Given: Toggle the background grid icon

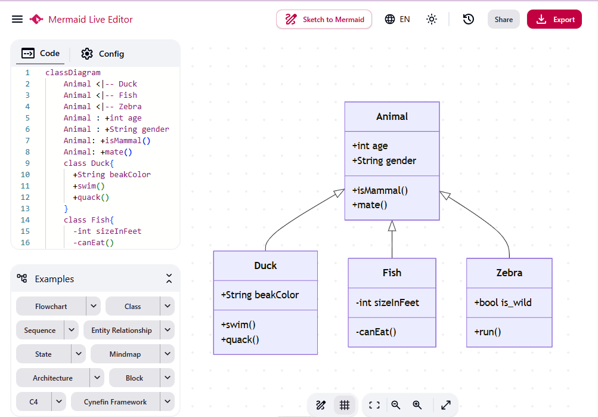Looking at the screenshot, I should (x=345, y=405).
